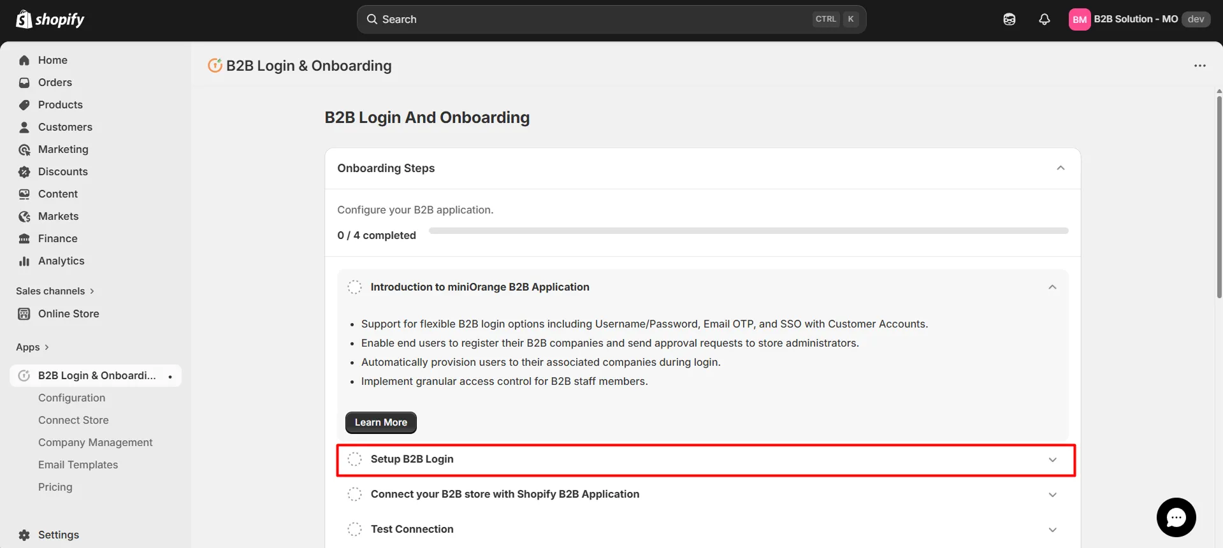
Task: Open the Home icon in sidebar
Action: pyautogui.click(x=24, y=60)
